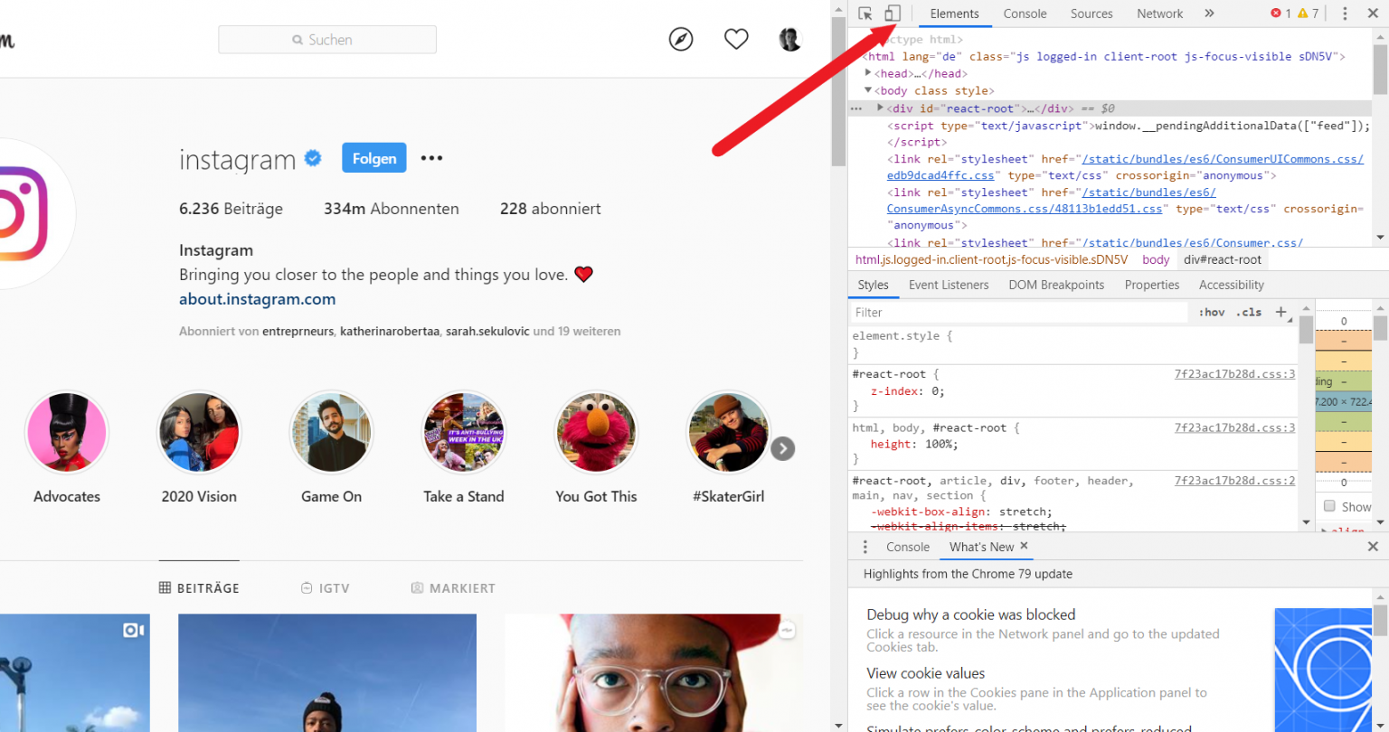
Task: Select the What's New drawer tab
Action: (981, 547)
